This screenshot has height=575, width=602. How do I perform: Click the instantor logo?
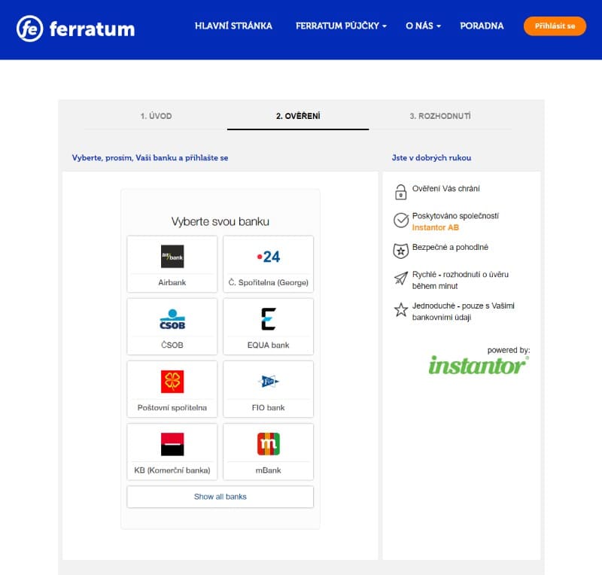click(x=479, y=365)
